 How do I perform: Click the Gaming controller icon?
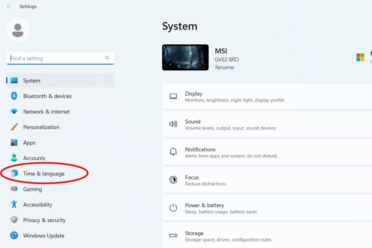click(x=14, y=188)
